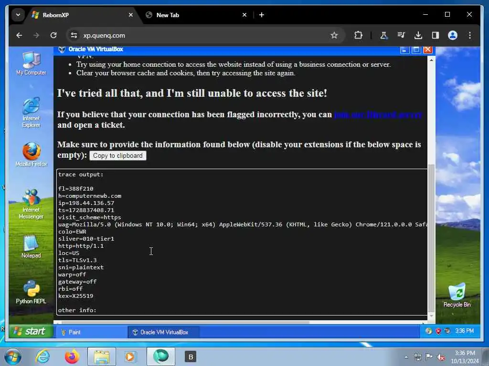Click text line kex=X25519
489x366 pixels.
coord(75,295)
